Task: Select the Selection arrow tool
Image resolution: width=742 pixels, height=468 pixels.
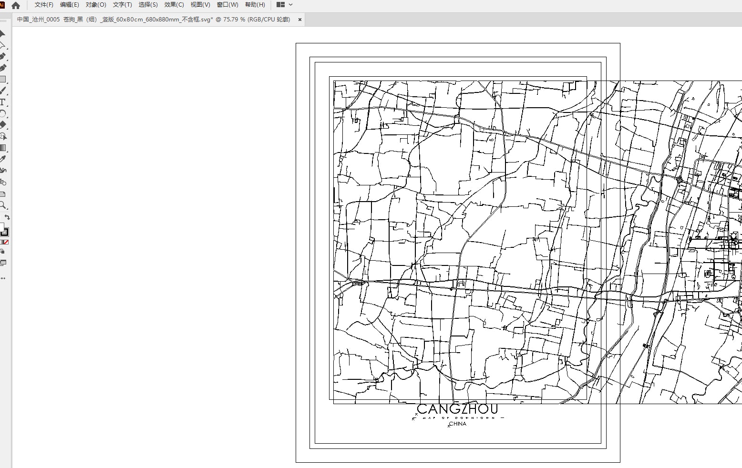Action: click(x=2, y=33)
